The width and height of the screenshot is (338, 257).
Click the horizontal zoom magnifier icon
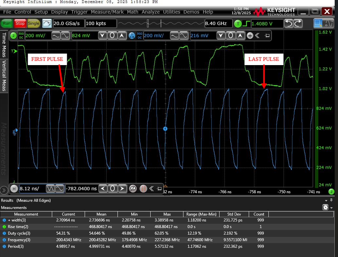[x=133, y=189]
